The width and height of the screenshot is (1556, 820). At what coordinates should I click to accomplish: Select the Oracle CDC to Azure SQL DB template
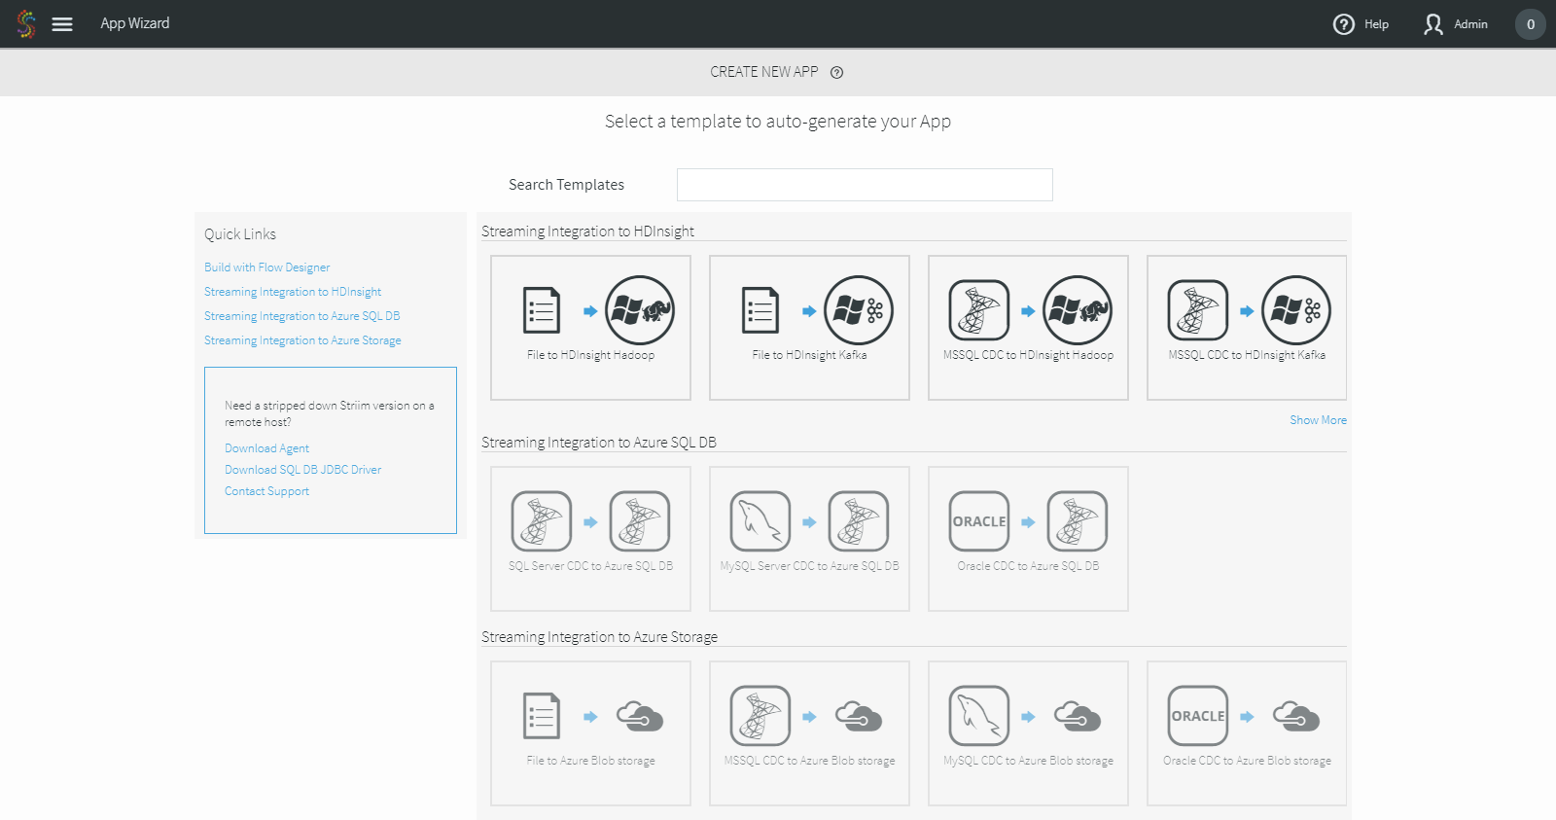(1028, 539)
